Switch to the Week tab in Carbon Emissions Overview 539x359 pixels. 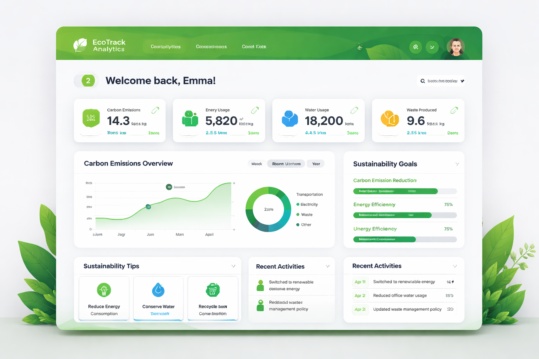pos(257,163)
